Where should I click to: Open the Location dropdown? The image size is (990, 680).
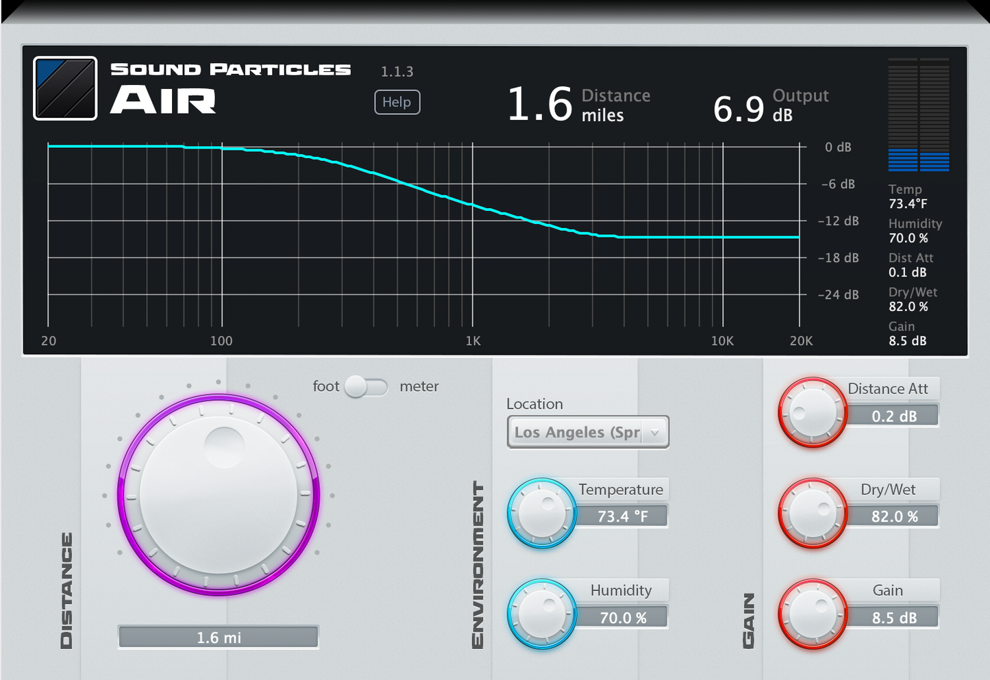[588, 432]
